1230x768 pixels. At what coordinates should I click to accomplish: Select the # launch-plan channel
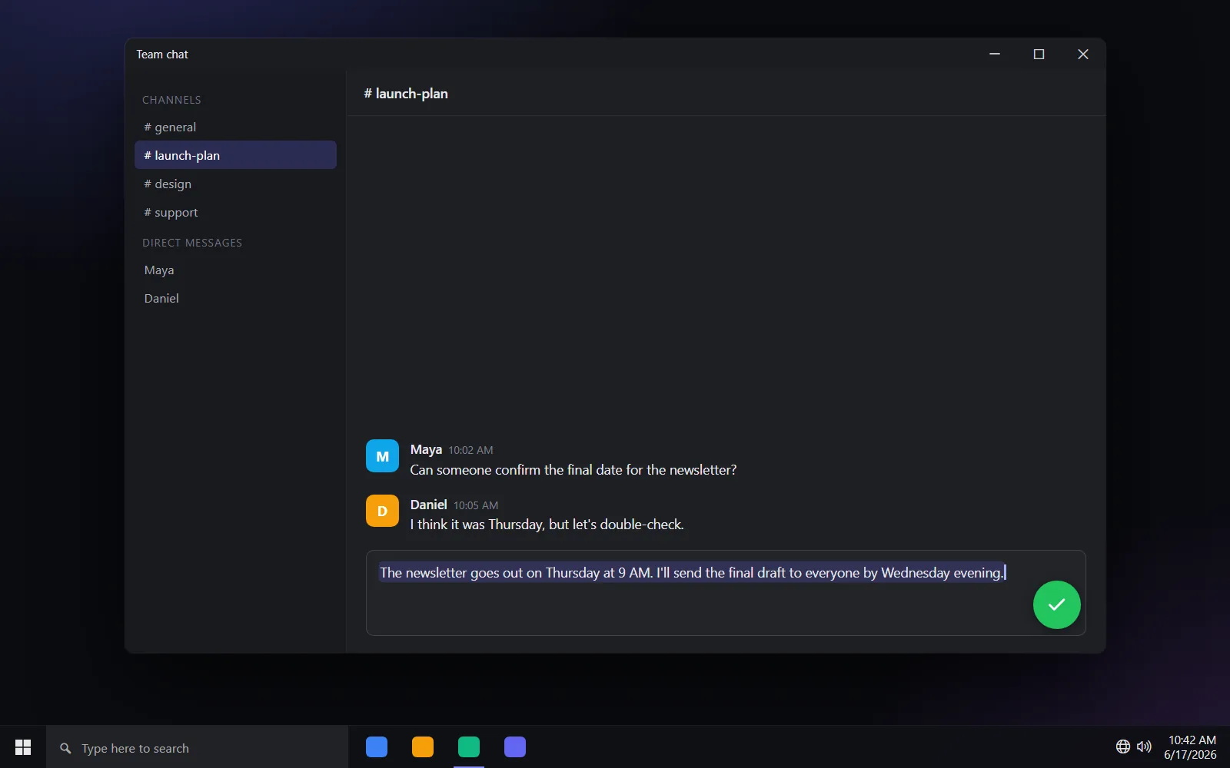coord(235,155)
